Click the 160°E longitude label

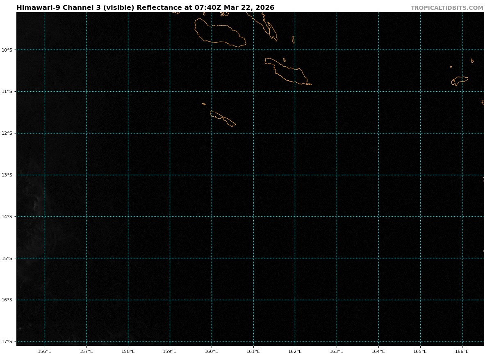212,351
